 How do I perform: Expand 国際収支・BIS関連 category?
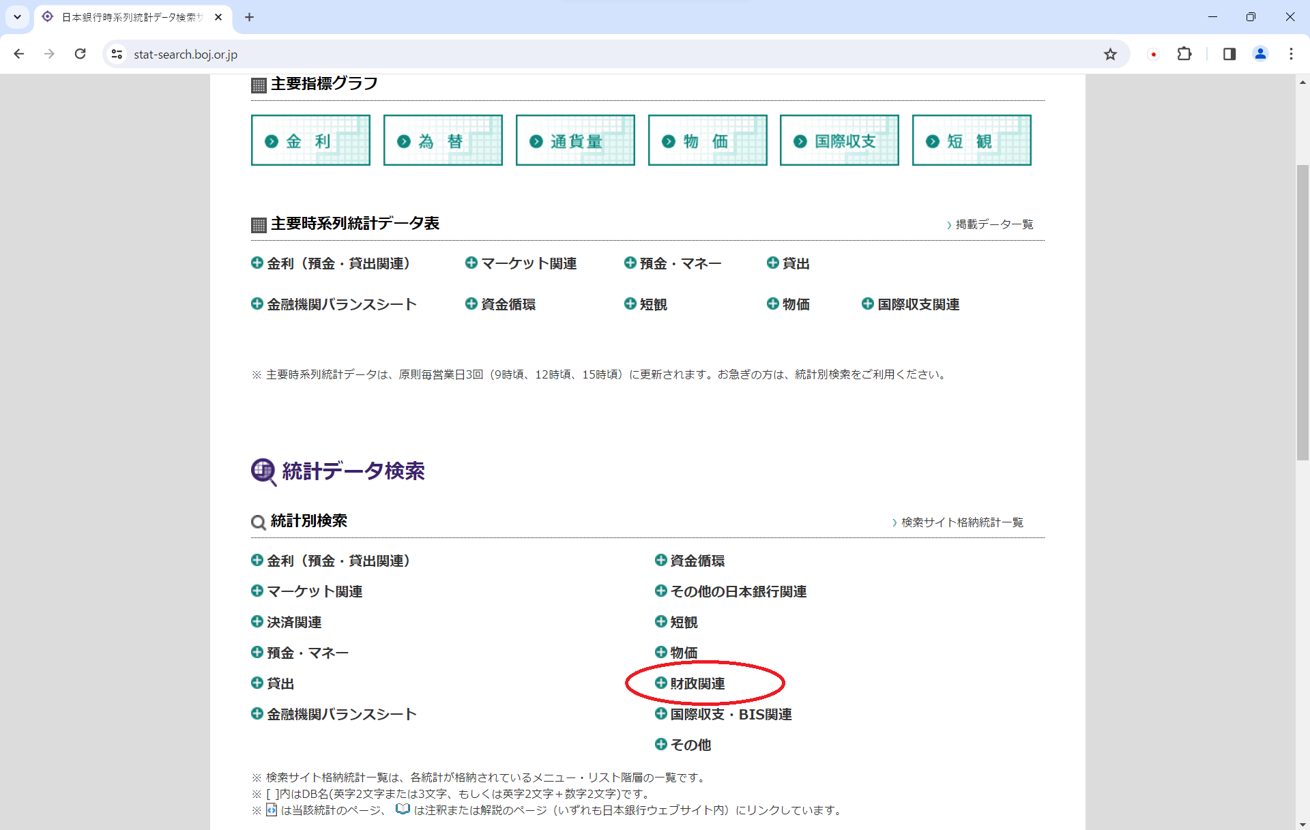pos(730,714)
